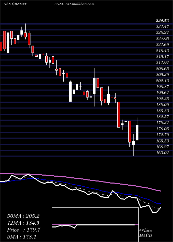173x242 pixels.
Task: Click the ns1.bullkhan.com source text
Action: (x=80, y=4)
